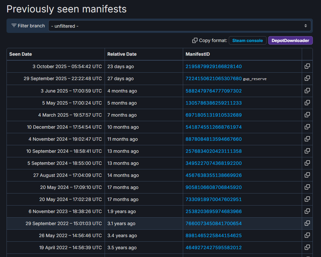
Task: Click '1.9 years ago' relative date cell
Action: click(x=144, y=212)
